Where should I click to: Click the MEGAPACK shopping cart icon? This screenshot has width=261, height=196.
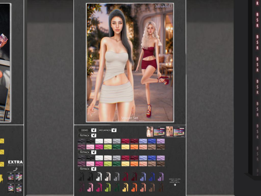[x=114, y=130]
